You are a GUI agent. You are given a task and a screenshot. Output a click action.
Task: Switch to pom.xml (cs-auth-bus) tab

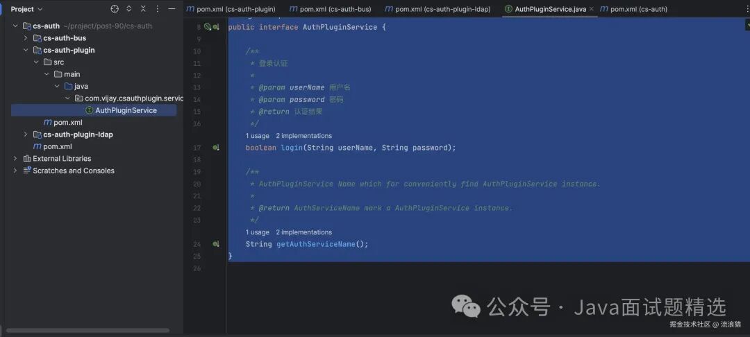[332, 9]
